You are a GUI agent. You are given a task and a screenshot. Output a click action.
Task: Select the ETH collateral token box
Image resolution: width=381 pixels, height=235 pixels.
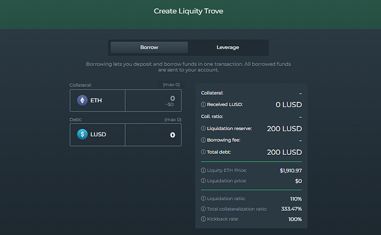tap(97, 101)
